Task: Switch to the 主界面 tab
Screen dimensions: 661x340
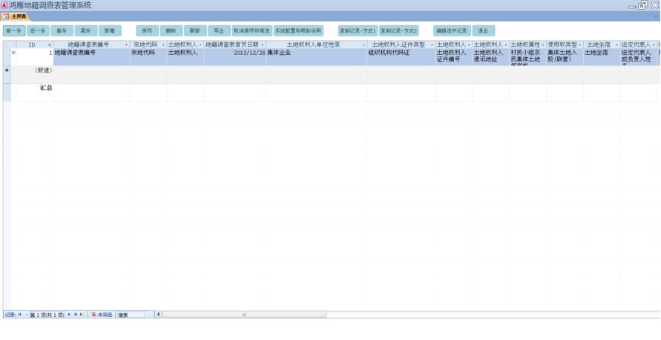Action: pyautogui.click(x=15, y=16)
